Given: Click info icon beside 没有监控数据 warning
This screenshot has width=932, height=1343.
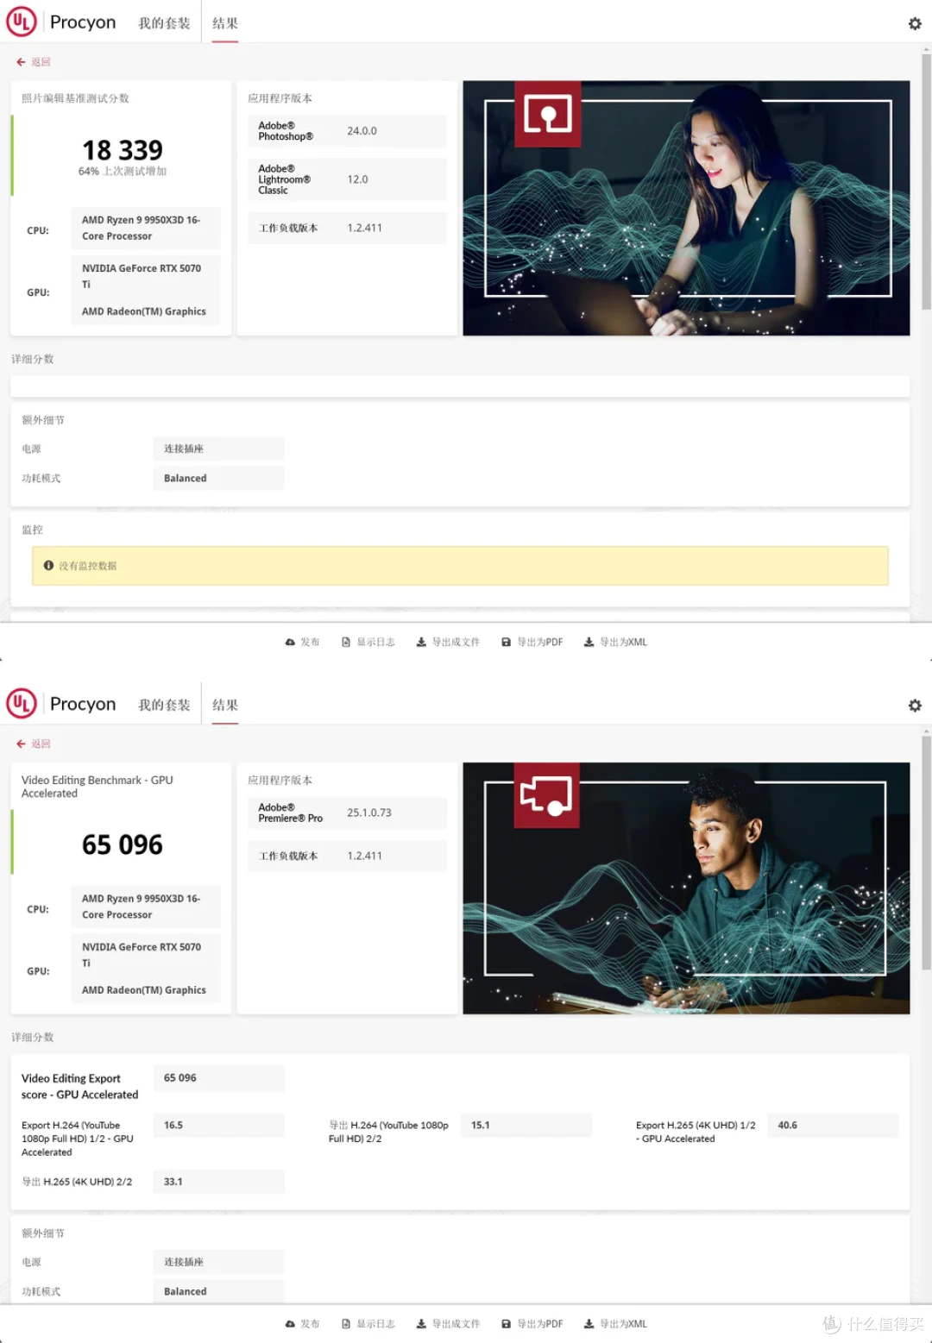Looking at the screenshot, I should tap(48, 566).
